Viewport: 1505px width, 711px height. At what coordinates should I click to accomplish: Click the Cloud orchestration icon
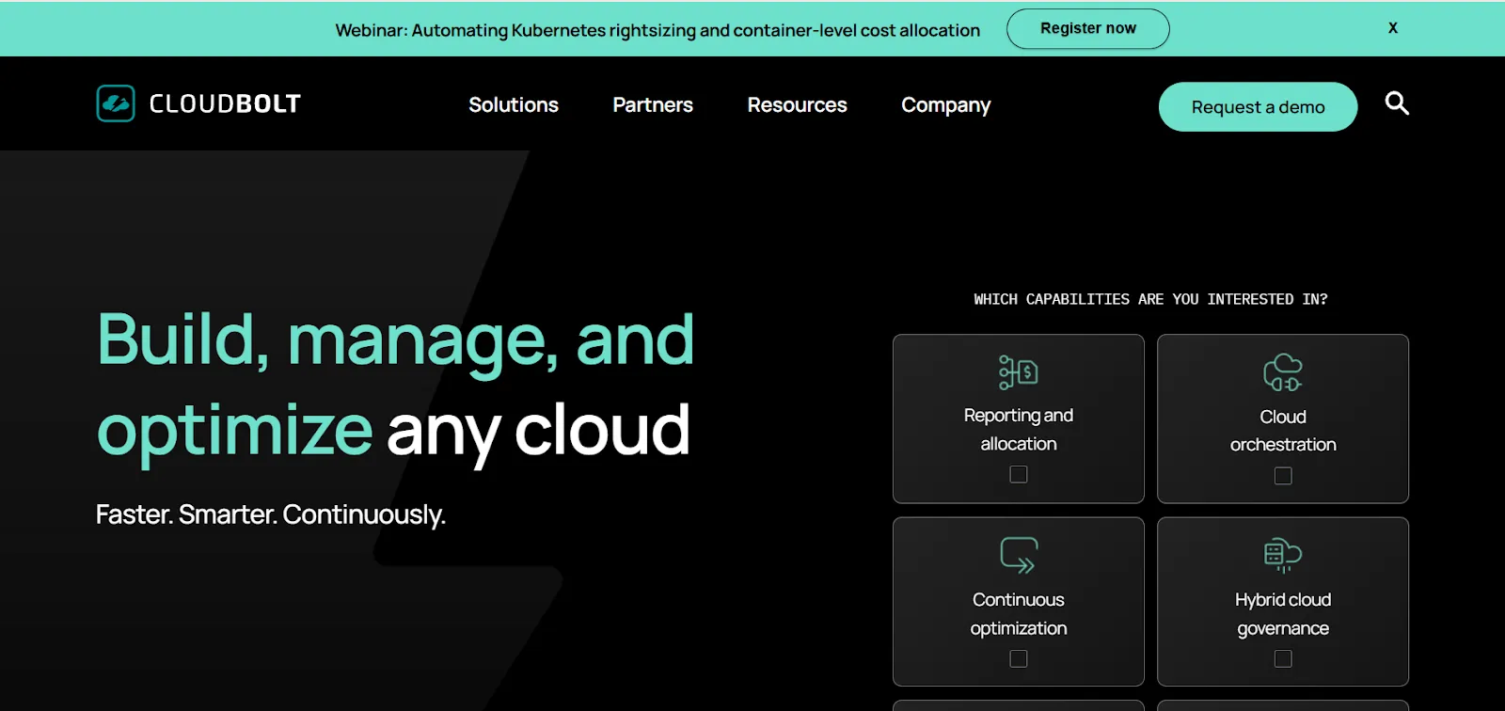(x=1283, y=372)
